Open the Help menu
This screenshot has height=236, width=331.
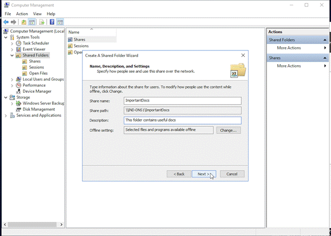point(51,14)
